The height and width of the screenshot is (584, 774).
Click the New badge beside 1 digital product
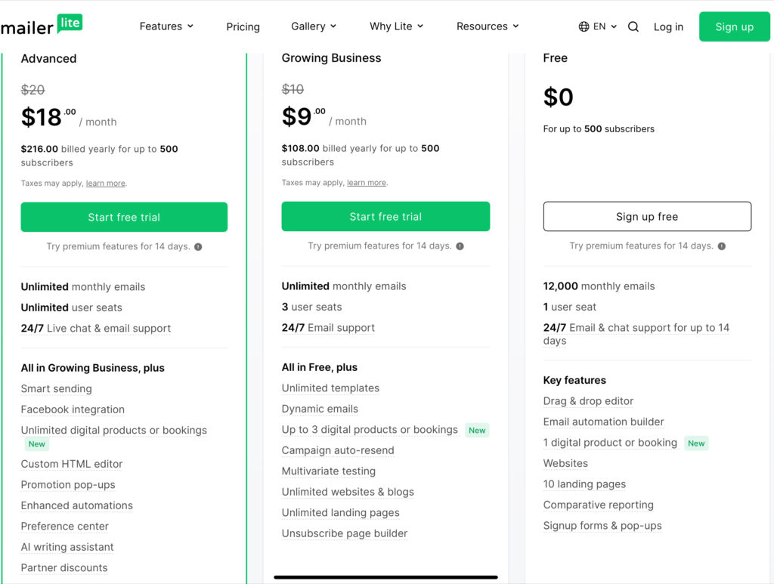tap(696, 443)
